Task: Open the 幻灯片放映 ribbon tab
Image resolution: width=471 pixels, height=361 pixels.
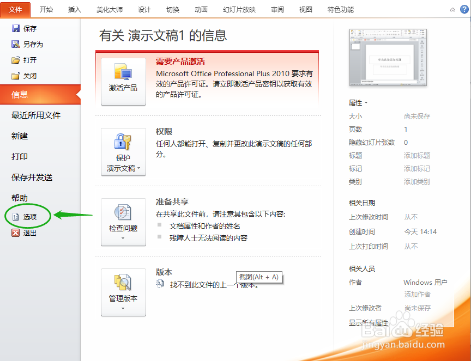Action: [239, 10]
